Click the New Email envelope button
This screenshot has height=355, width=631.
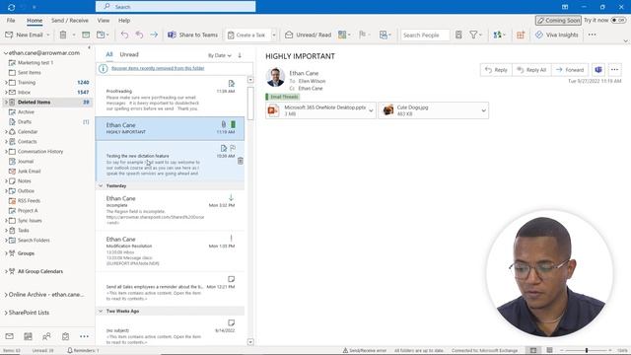pos(24,35)
